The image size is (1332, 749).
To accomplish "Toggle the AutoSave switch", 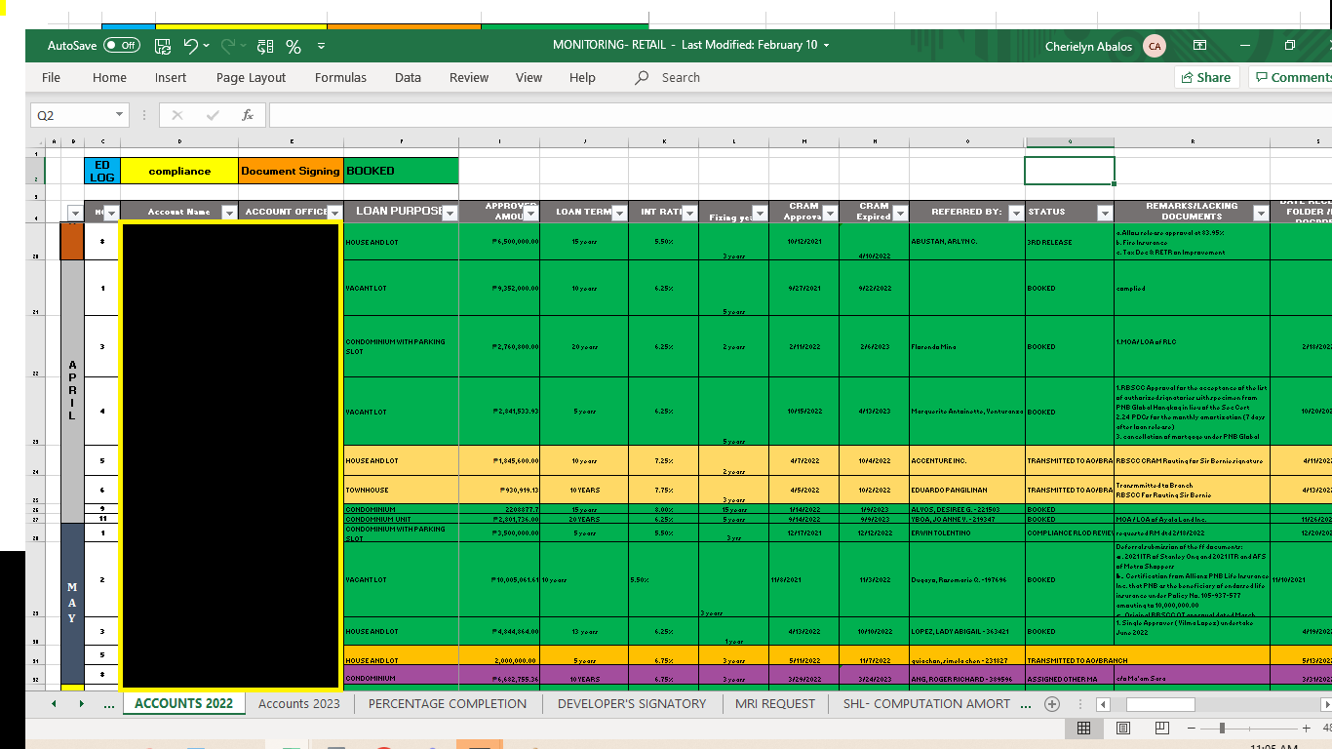I will 122,46.
